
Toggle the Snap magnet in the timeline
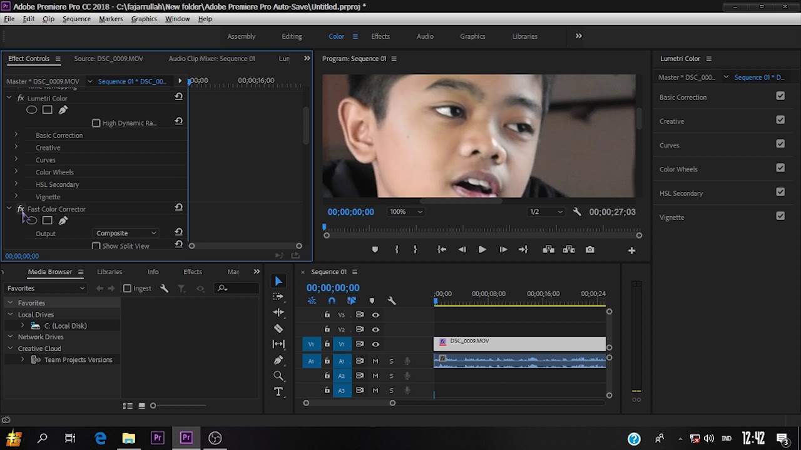332,301
